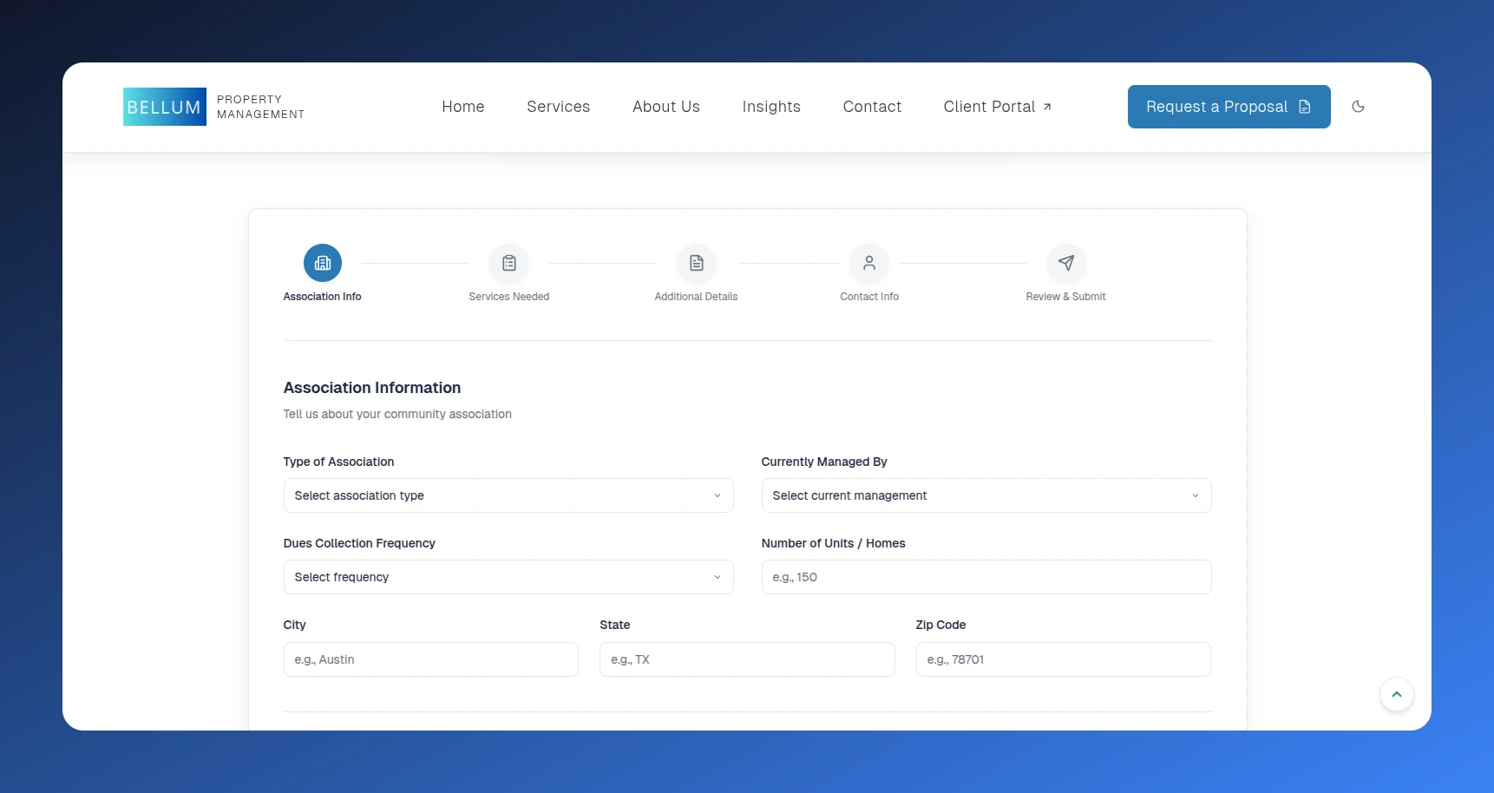This screenshot has width=1494, height=793.
Task: Click the Request a Proposal button
Action: pos(1229,107)
